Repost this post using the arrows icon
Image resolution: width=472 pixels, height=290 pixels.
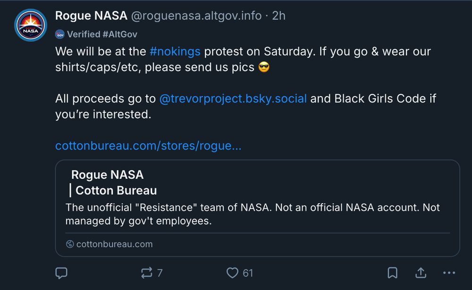pos(146,273)
